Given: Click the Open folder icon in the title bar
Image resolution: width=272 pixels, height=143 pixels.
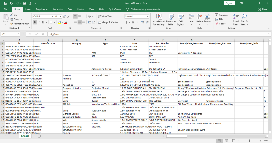Looking at the screenshot, I should pos(24,3).
